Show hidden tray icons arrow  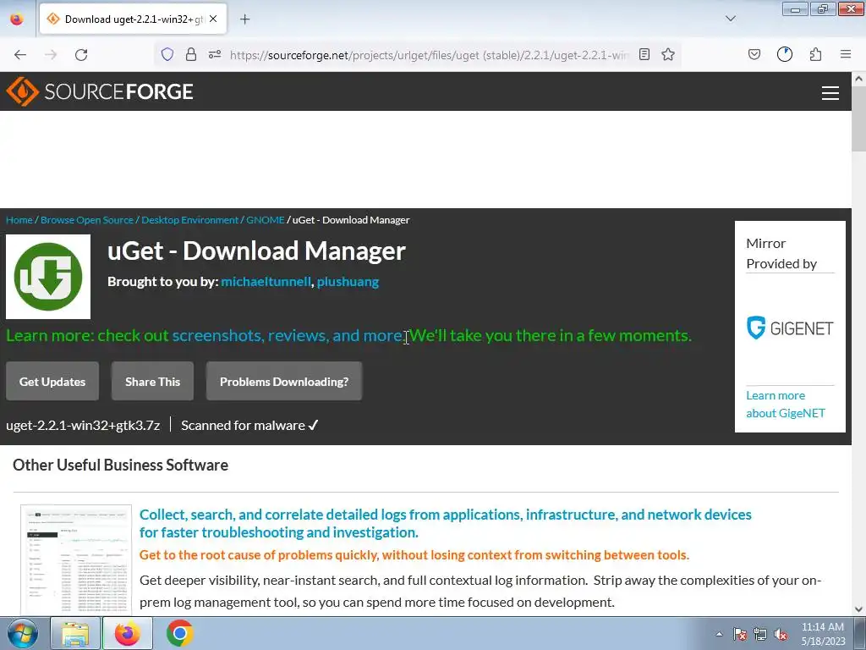click(x=719, y=634)
